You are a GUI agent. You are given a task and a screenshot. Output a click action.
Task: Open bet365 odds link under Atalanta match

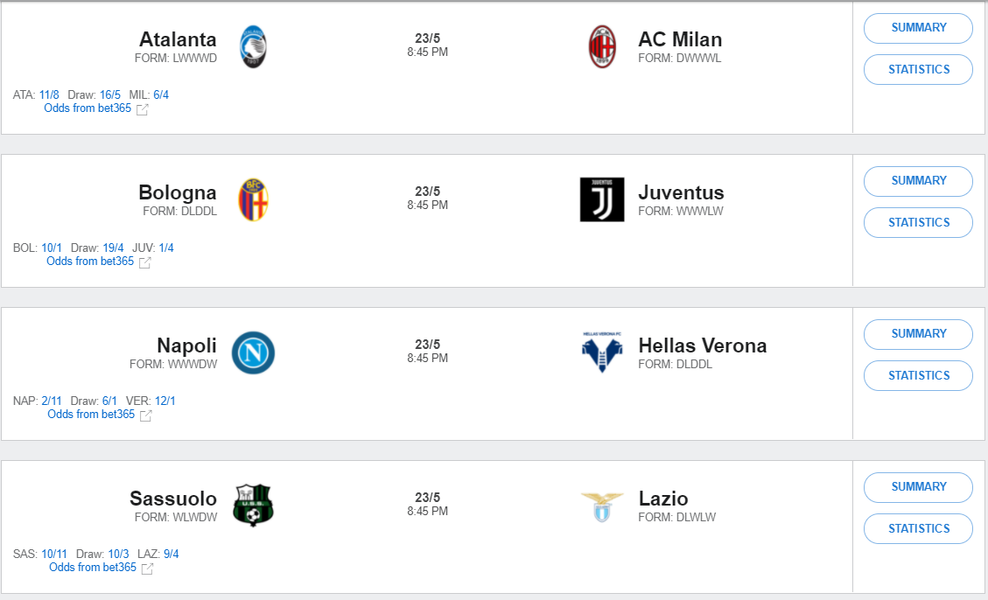[x=88, y=108]
